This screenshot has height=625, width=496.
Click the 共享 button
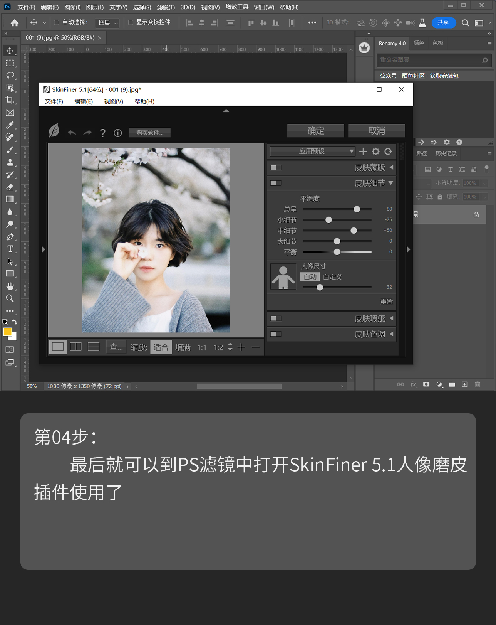coord(444,23)
